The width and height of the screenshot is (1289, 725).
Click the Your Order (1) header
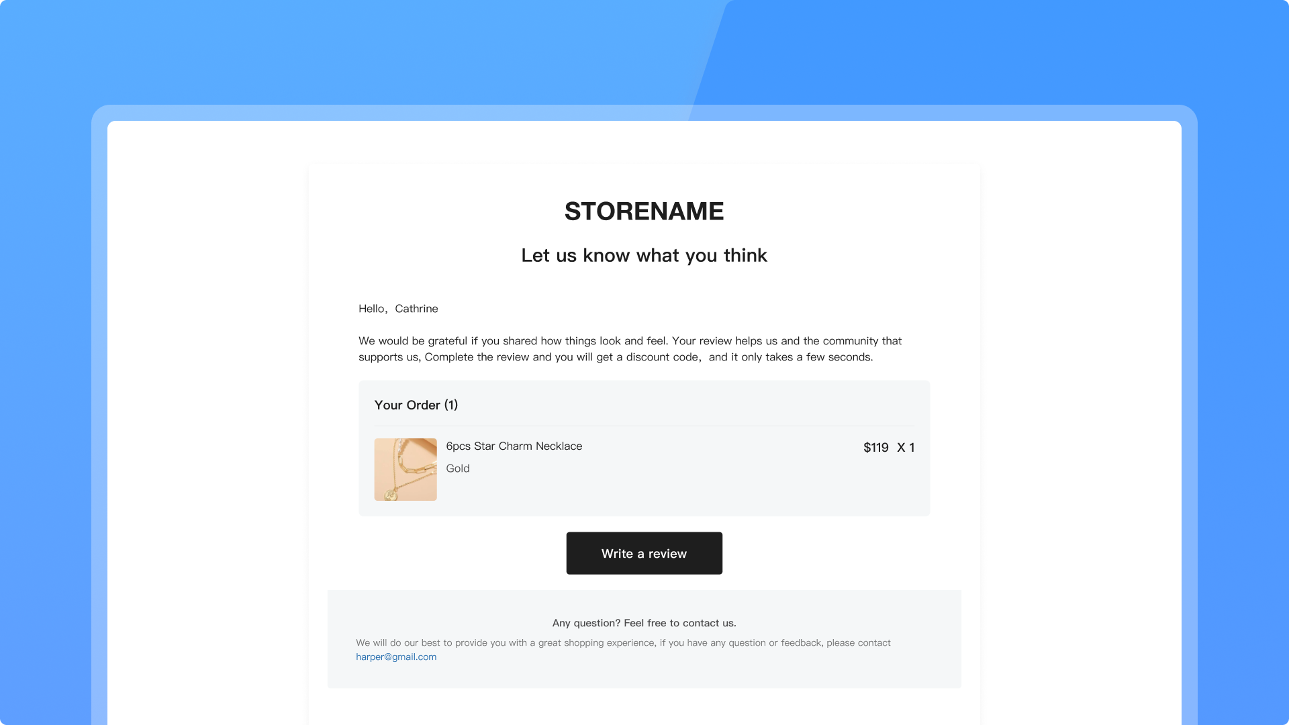pyautogui.click(x=416, y=405)
